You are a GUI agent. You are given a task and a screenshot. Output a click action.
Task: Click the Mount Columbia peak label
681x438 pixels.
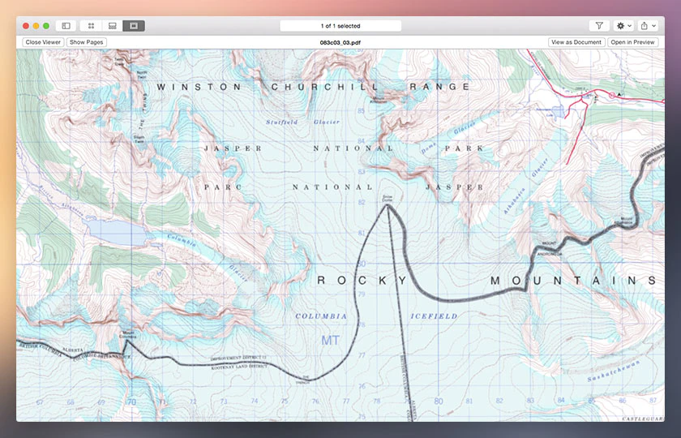[128, 334]
